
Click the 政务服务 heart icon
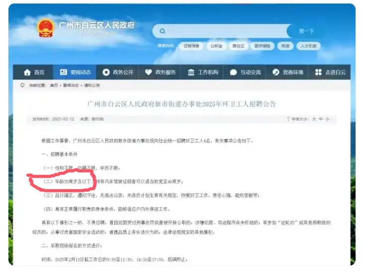click(x=148, y=72)
